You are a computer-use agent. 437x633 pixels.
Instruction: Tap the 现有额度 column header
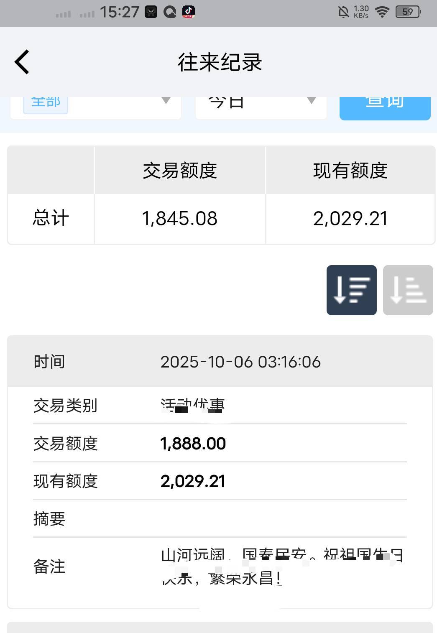tap(350, 171)
